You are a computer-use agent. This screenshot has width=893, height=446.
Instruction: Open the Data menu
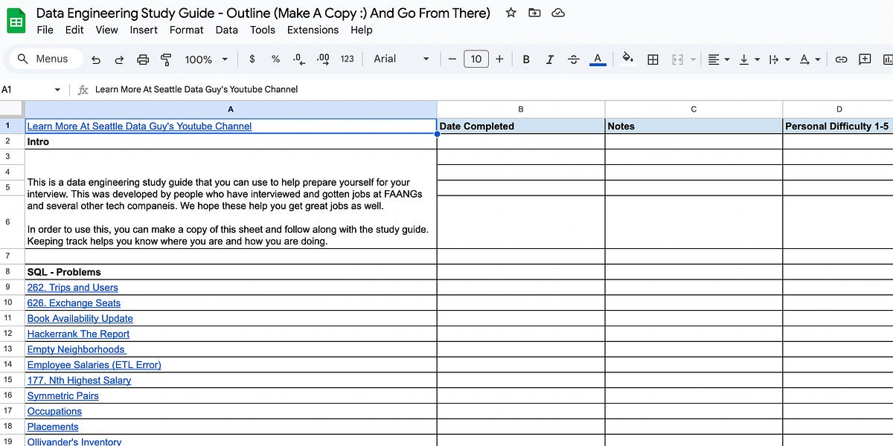click(226, 30)
